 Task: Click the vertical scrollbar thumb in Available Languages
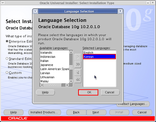pos(71,68)
